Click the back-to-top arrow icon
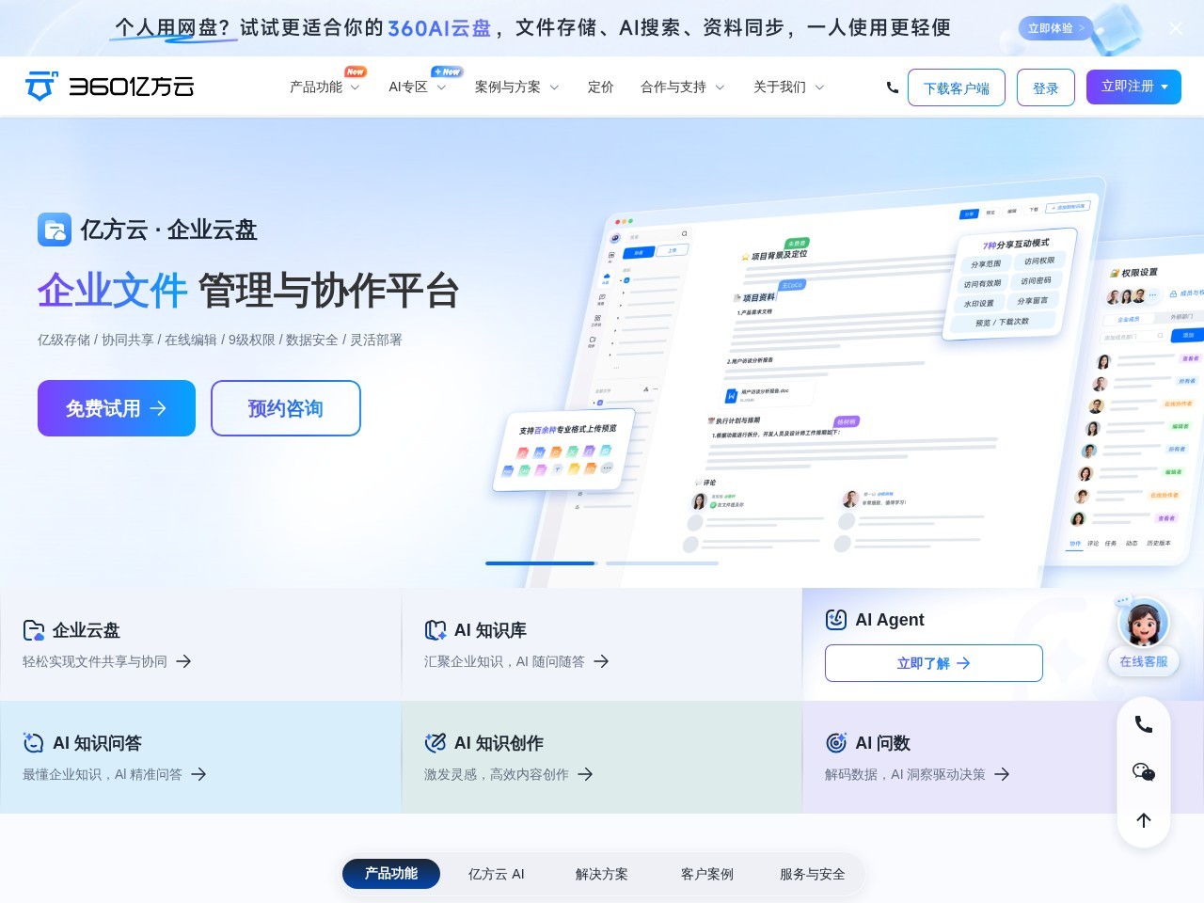1204x903 pixels. (x=1144, y=820)
